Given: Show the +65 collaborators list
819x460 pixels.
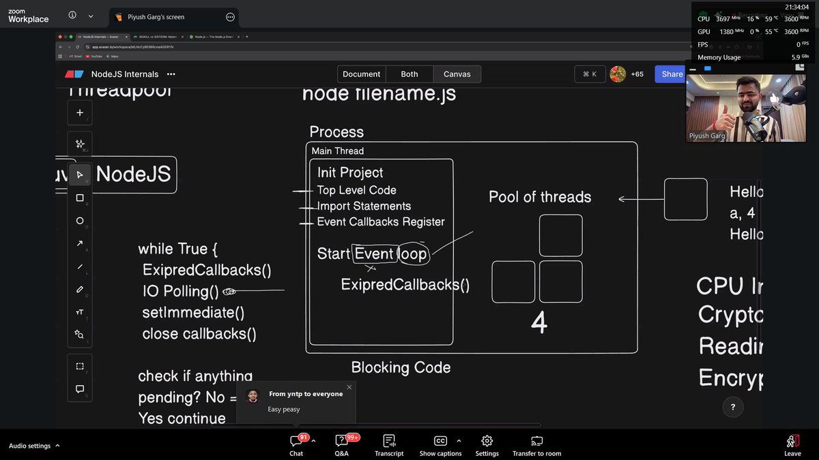Looking at the screenshot, I should [637, 74].
